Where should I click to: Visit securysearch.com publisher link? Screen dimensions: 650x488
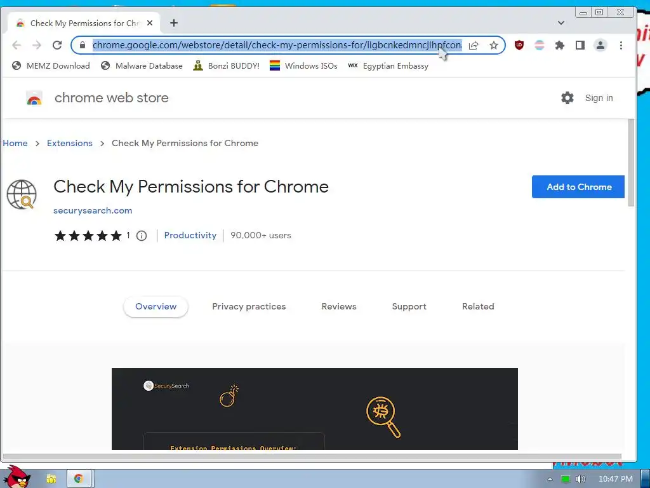click(93, 210)
